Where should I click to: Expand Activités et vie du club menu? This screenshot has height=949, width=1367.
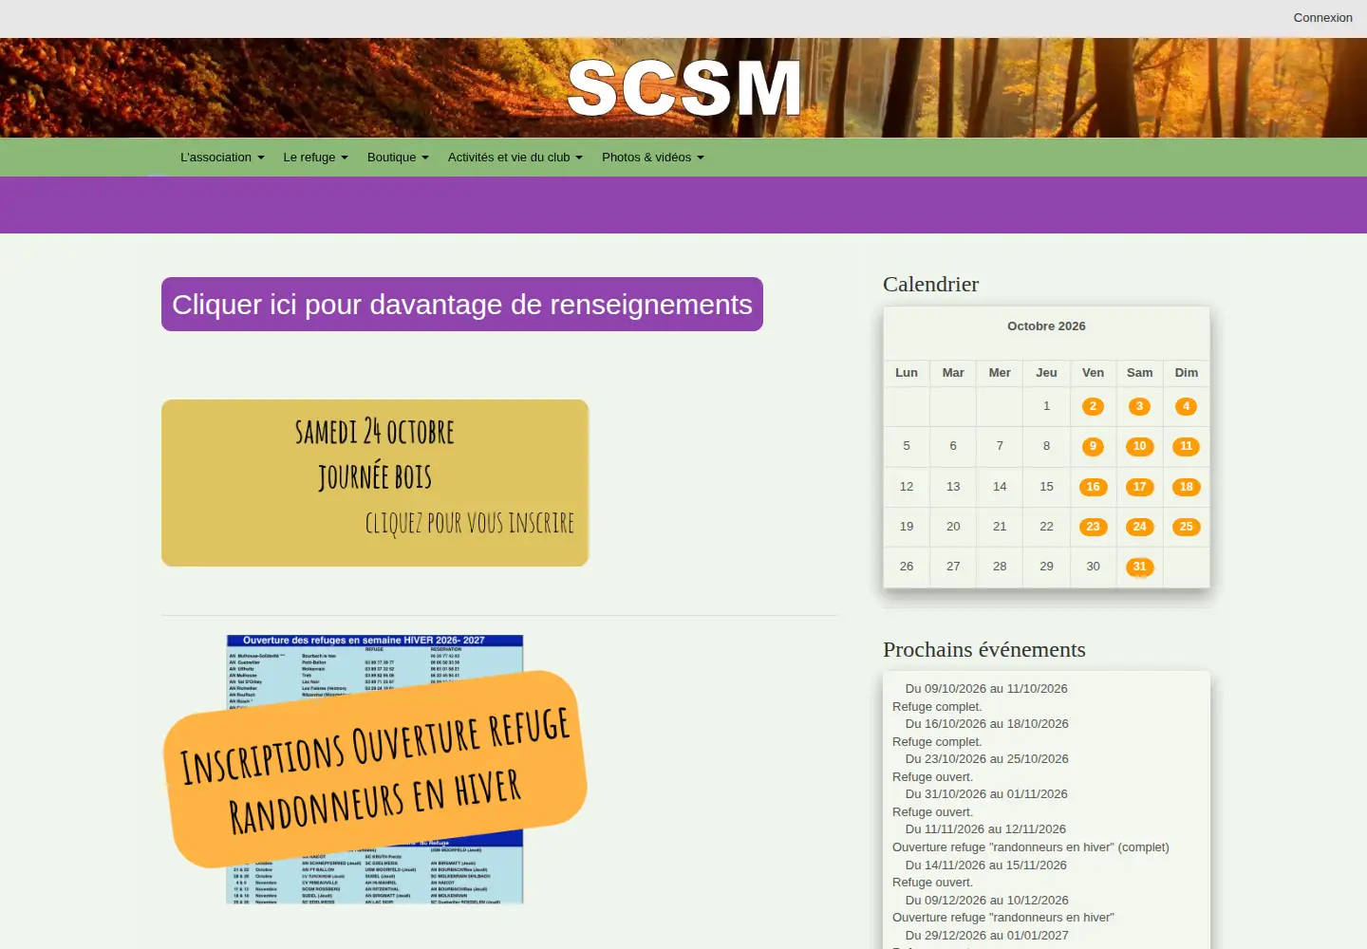click(515, 158)
